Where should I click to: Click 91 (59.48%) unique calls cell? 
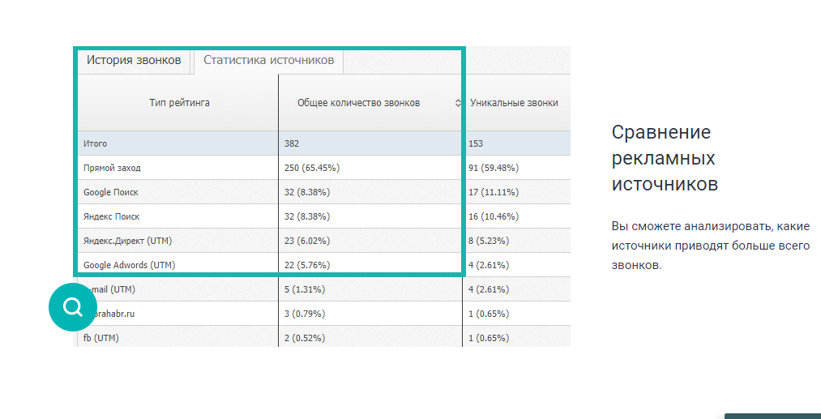[494, 168]
